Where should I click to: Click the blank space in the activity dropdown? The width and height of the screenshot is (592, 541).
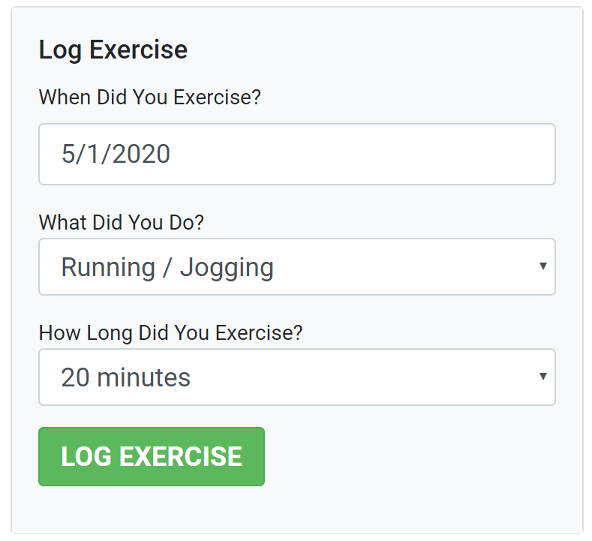click(x=404, y=266)
